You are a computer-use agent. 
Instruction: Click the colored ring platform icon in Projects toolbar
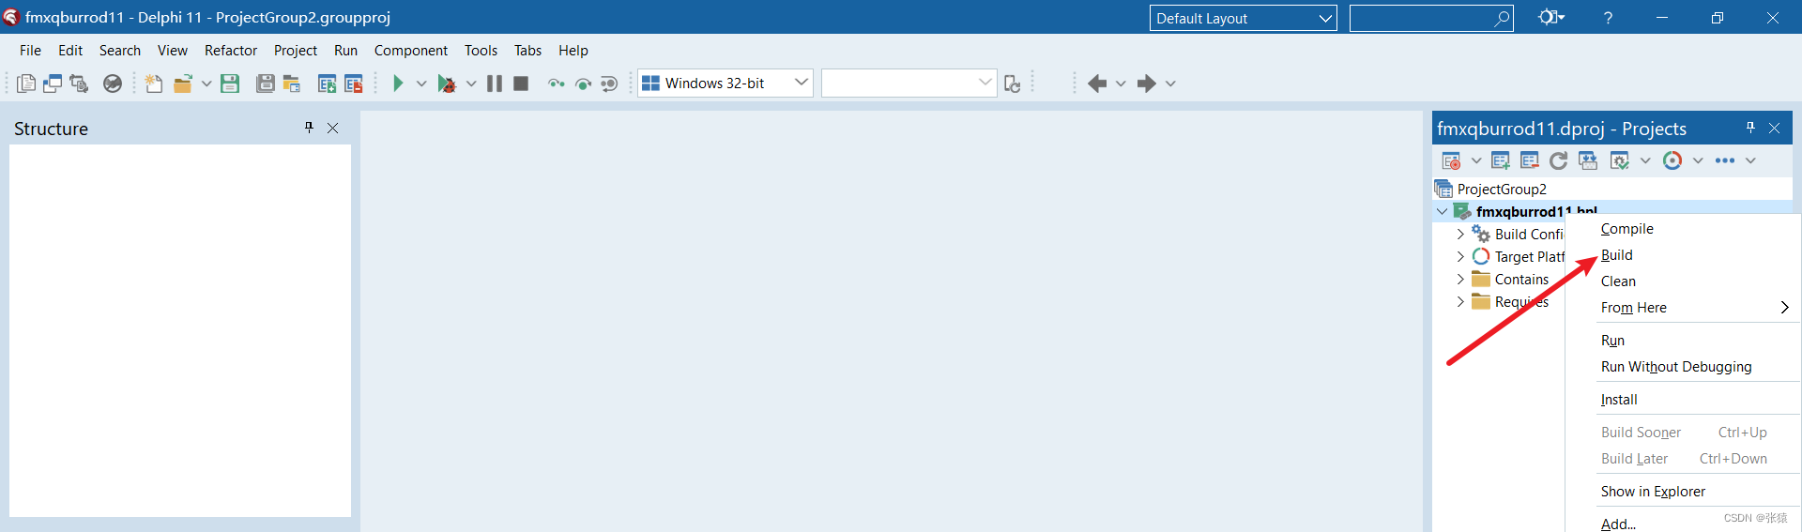(x=1672, y=160)
